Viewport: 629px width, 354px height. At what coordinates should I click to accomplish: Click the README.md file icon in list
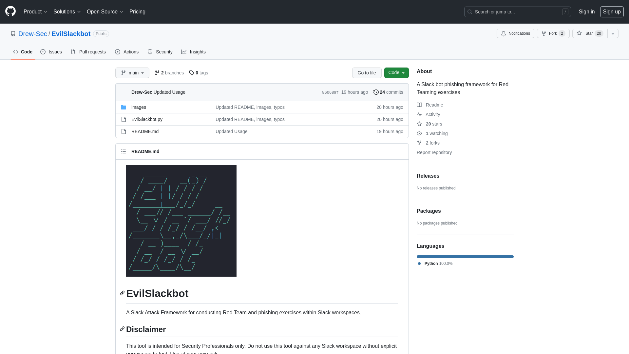124,131
